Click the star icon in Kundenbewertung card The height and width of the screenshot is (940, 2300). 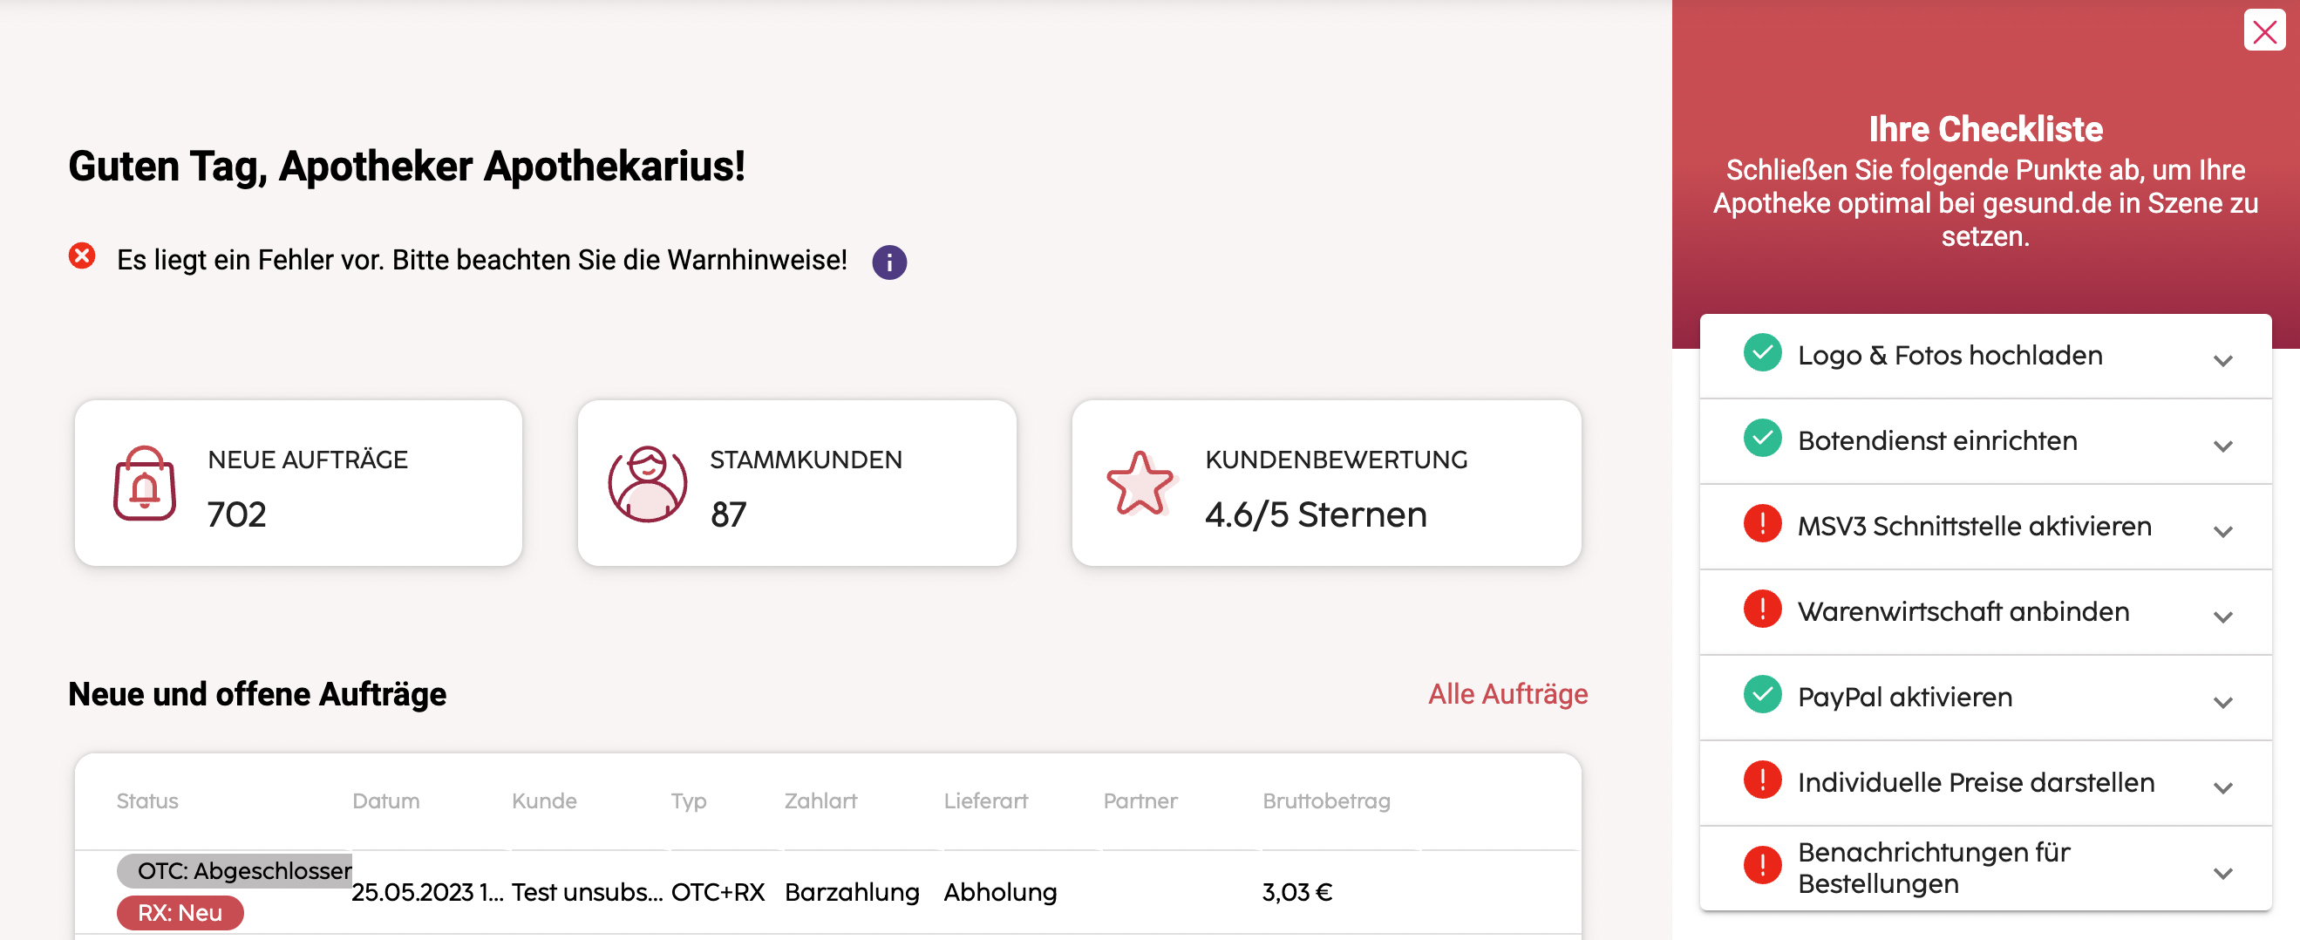point(1140,483)
